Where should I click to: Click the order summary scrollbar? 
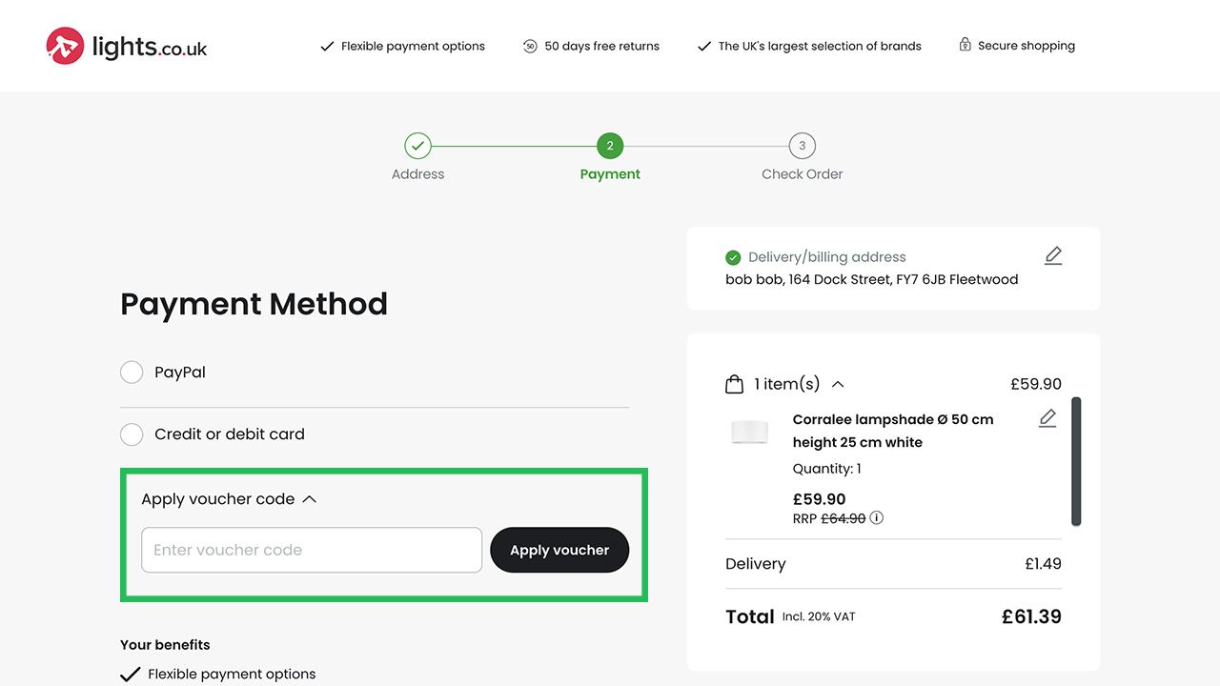click(1076, 461)
